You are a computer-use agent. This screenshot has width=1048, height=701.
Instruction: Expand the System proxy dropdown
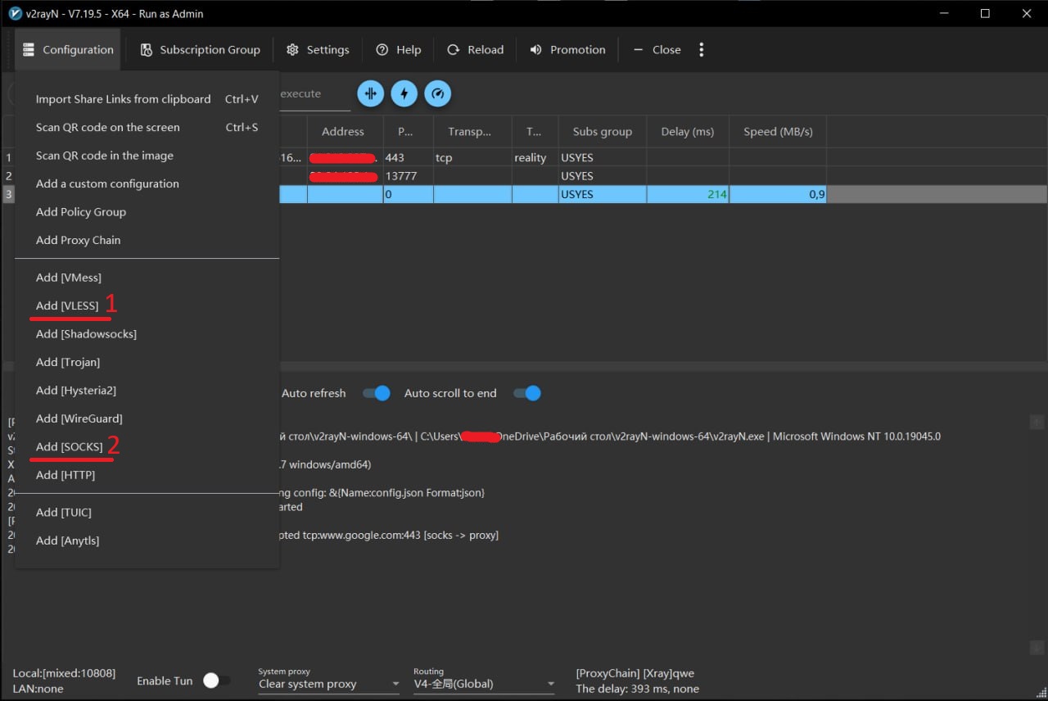click(328, 684)
